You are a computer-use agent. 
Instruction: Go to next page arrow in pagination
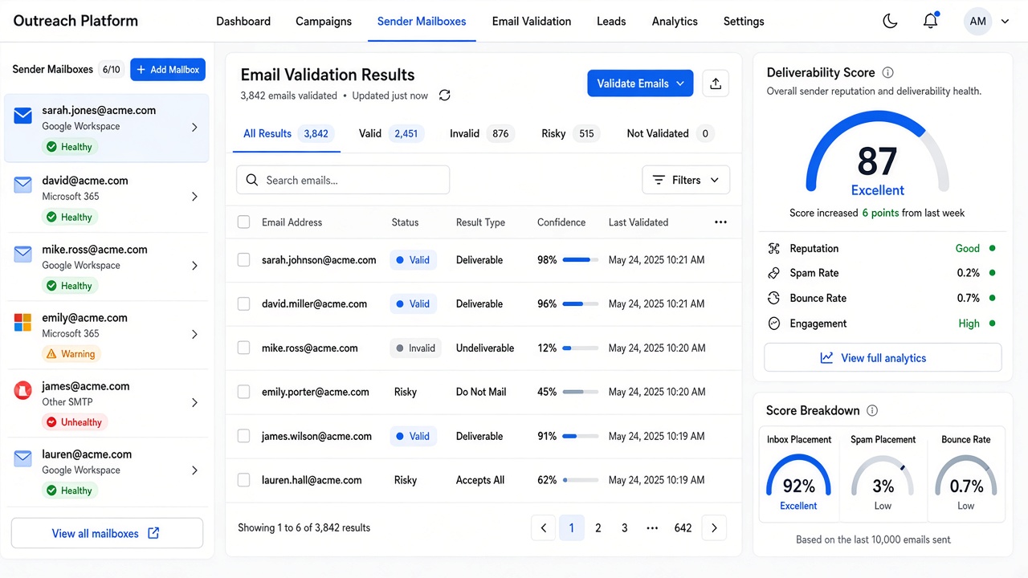click(714, 528)
